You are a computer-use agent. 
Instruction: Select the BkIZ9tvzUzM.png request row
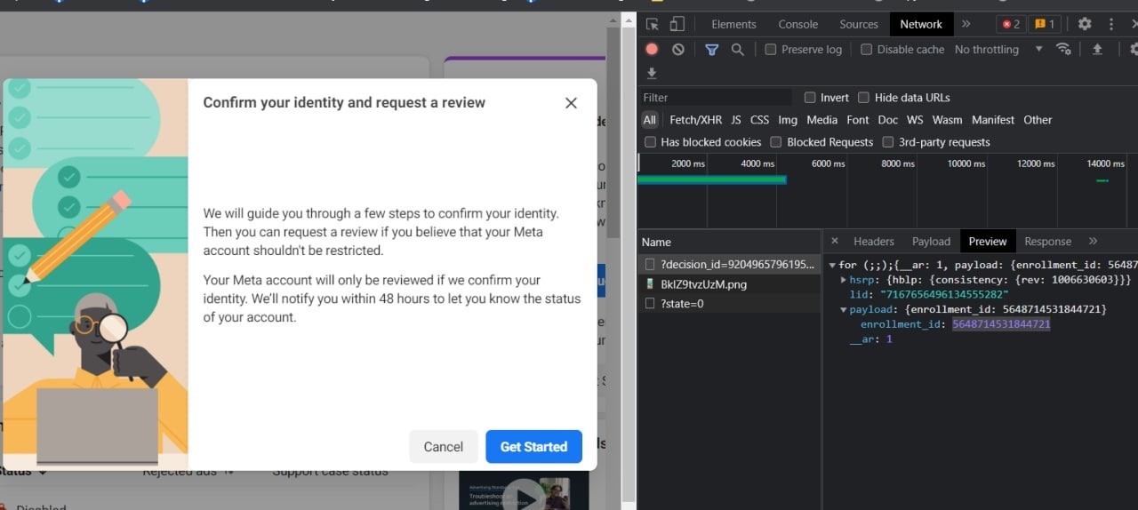pos(730,284)
